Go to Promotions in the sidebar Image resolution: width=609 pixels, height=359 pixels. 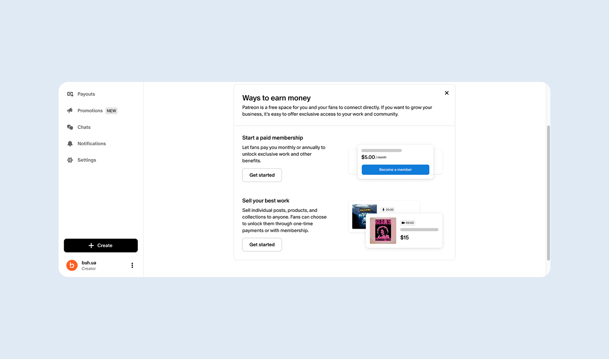tap(90, 111)
